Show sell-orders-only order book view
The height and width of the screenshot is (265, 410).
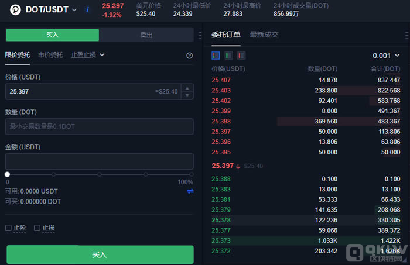pyautogui.click(x=241, y=56)
